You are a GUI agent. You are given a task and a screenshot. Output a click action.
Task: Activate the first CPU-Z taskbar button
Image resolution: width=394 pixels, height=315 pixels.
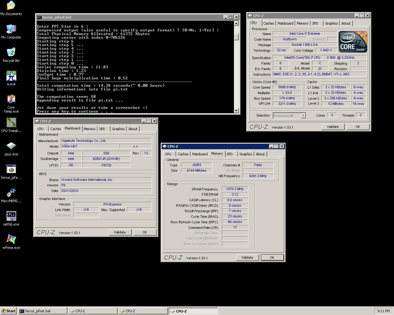click(x=93, y=311)
